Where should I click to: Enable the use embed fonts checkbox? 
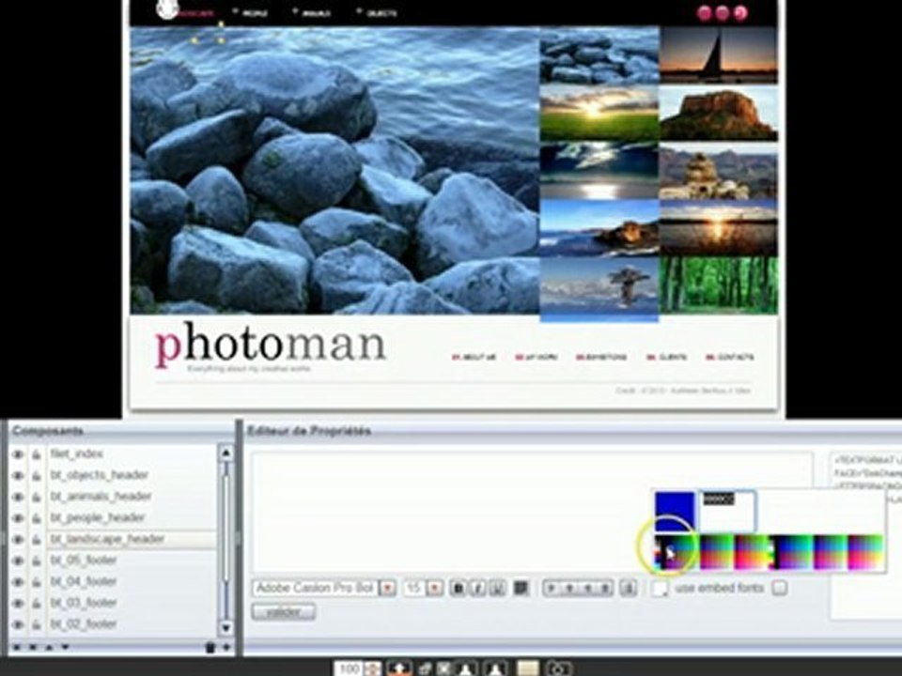click(x=780, y=588)
